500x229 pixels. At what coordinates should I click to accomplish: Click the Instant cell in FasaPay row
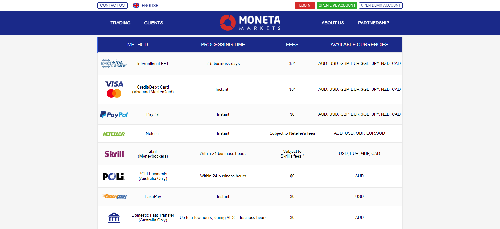(x=223, y=197)
